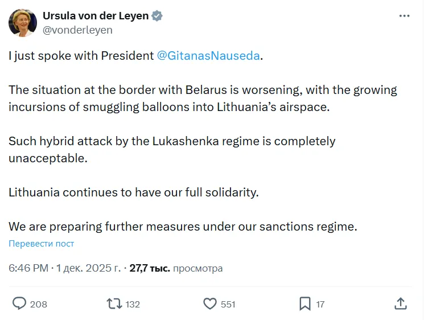Click the @GitanasNauseda mention link
This screenshot has width=424, height=320.
(x=208, y=56)
